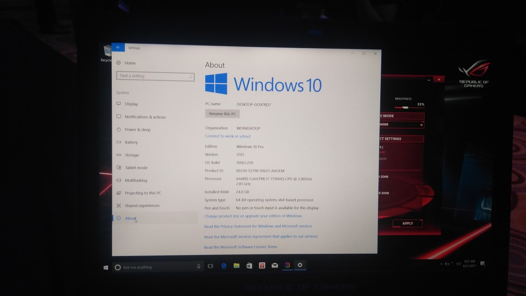Image resolution: width=526 pixels, height=296 pixels.
Task: Open File Explorer from the taskbar
Action: (236, 266)
